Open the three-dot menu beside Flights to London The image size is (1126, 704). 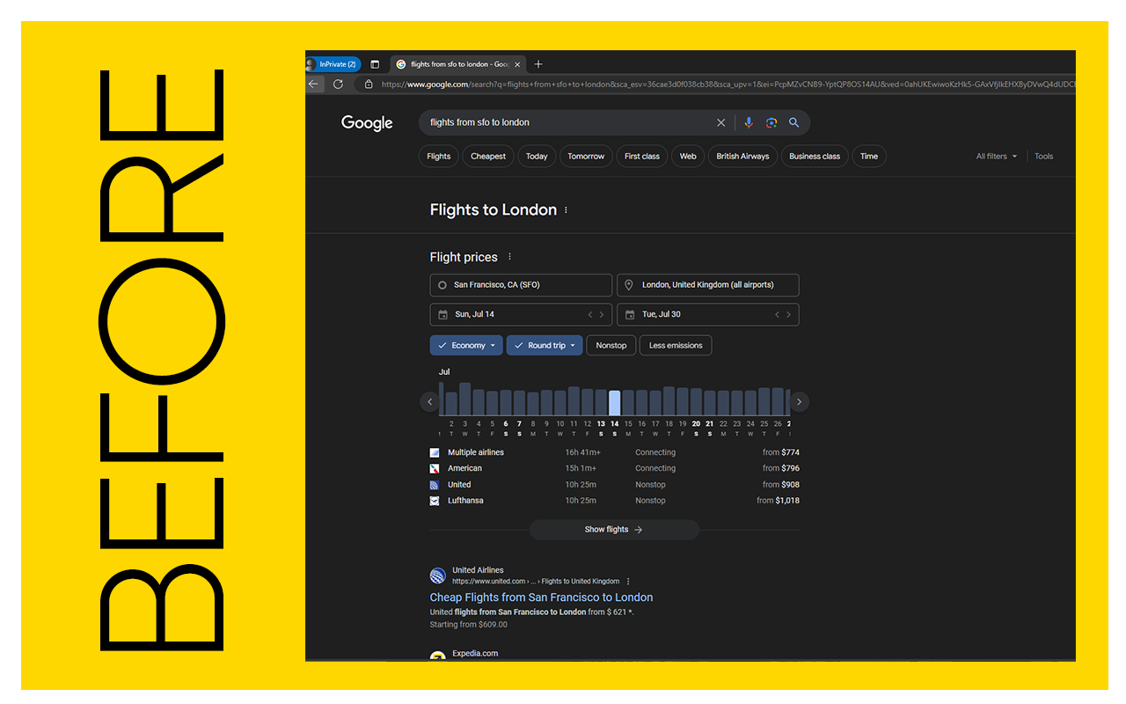(x=566, y=209)
